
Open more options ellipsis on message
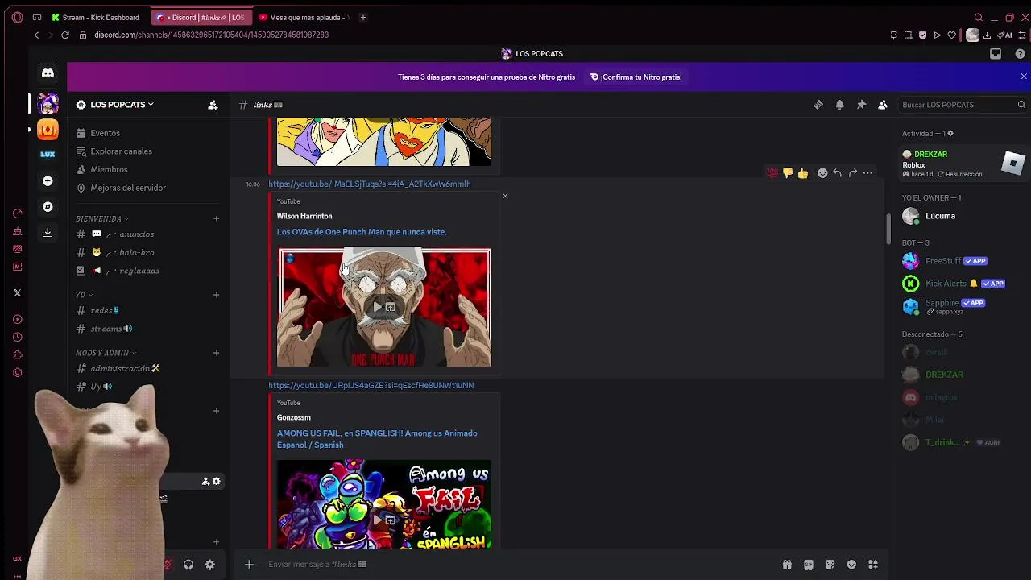(867, 173)
